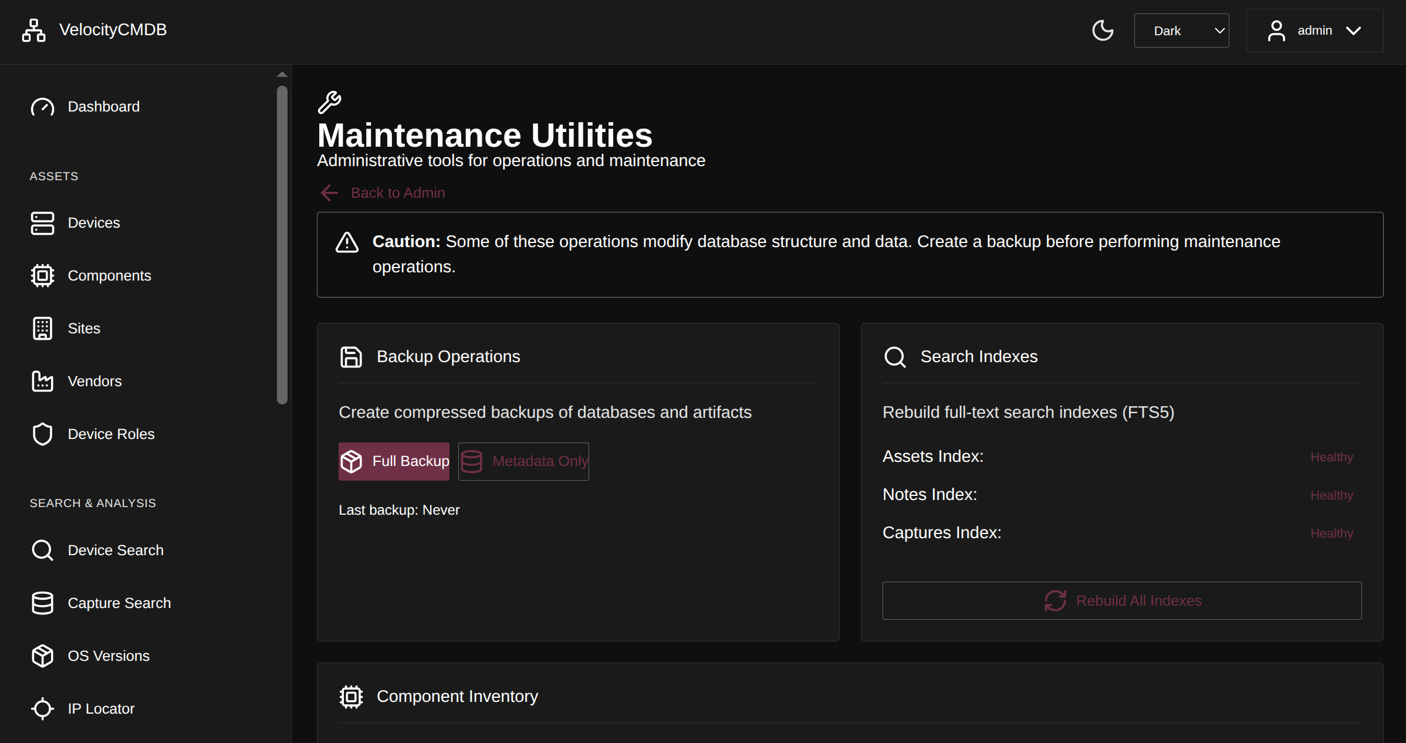Start a Full Backup

coord(394,461)
